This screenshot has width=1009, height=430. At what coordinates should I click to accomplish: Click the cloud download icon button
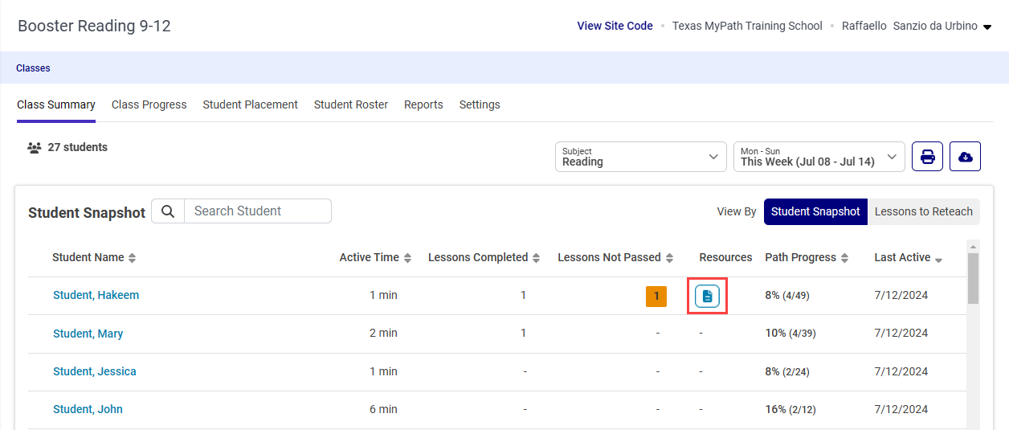pyautogui.click(x=965, y=157)
